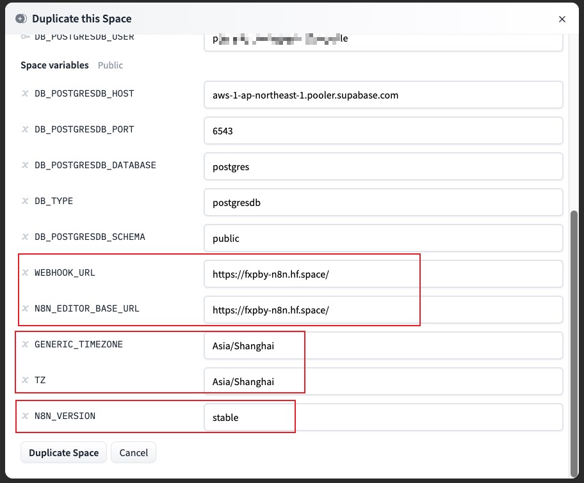Click into the N8N_EDITOR_BASE_URL input
The width and height of the screenshot is (584, 483).
[x=383, y=310]
